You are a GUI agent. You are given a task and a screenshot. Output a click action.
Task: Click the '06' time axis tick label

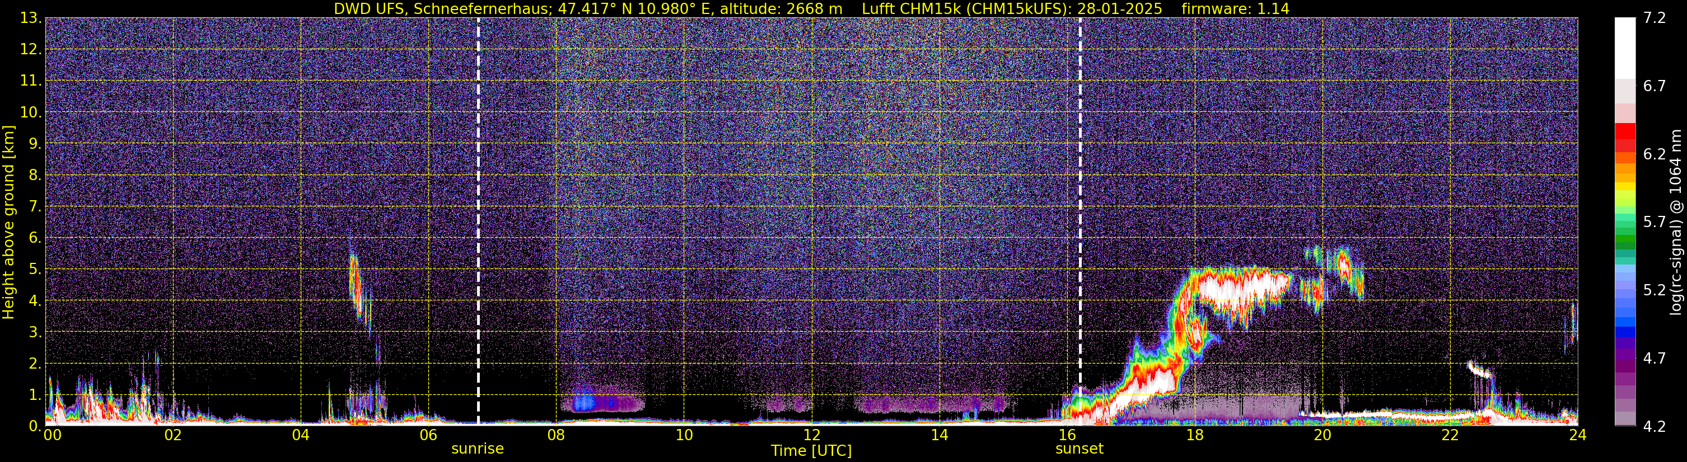click(x=428, y=436)
